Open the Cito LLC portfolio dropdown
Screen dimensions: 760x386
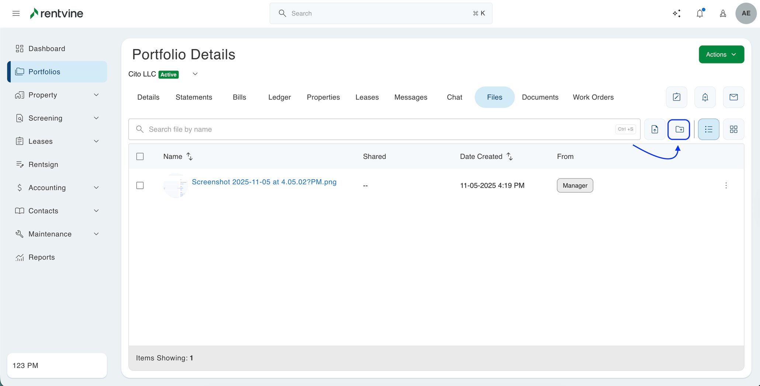[x=195, y=74]
